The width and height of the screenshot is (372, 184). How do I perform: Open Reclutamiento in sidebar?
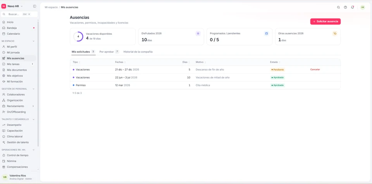pyautogui.click(x=19, y=106)
